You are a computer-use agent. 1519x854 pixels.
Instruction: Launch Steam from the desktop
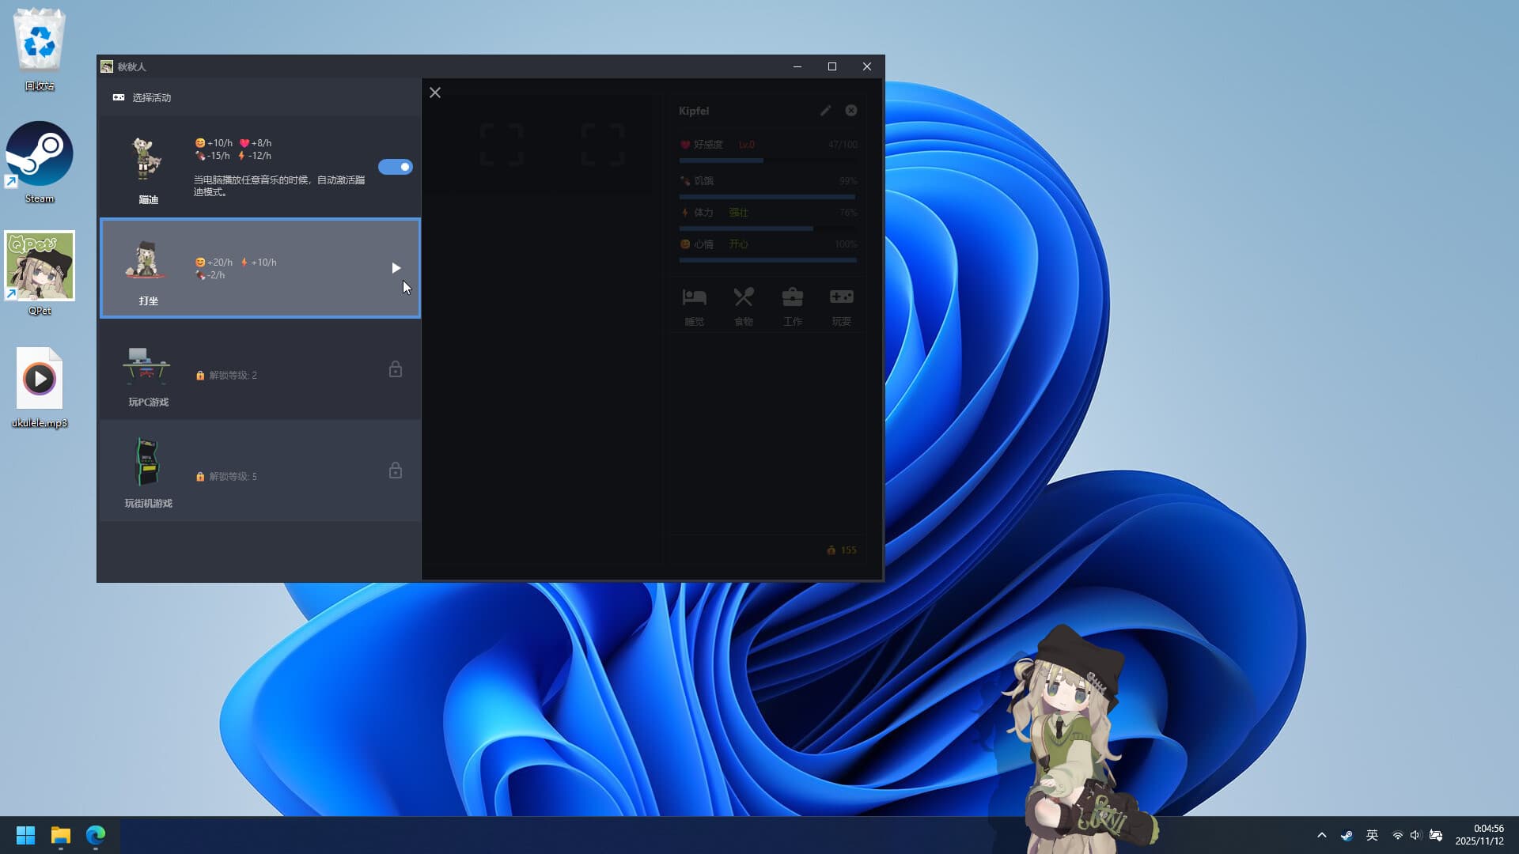(40, 153)
